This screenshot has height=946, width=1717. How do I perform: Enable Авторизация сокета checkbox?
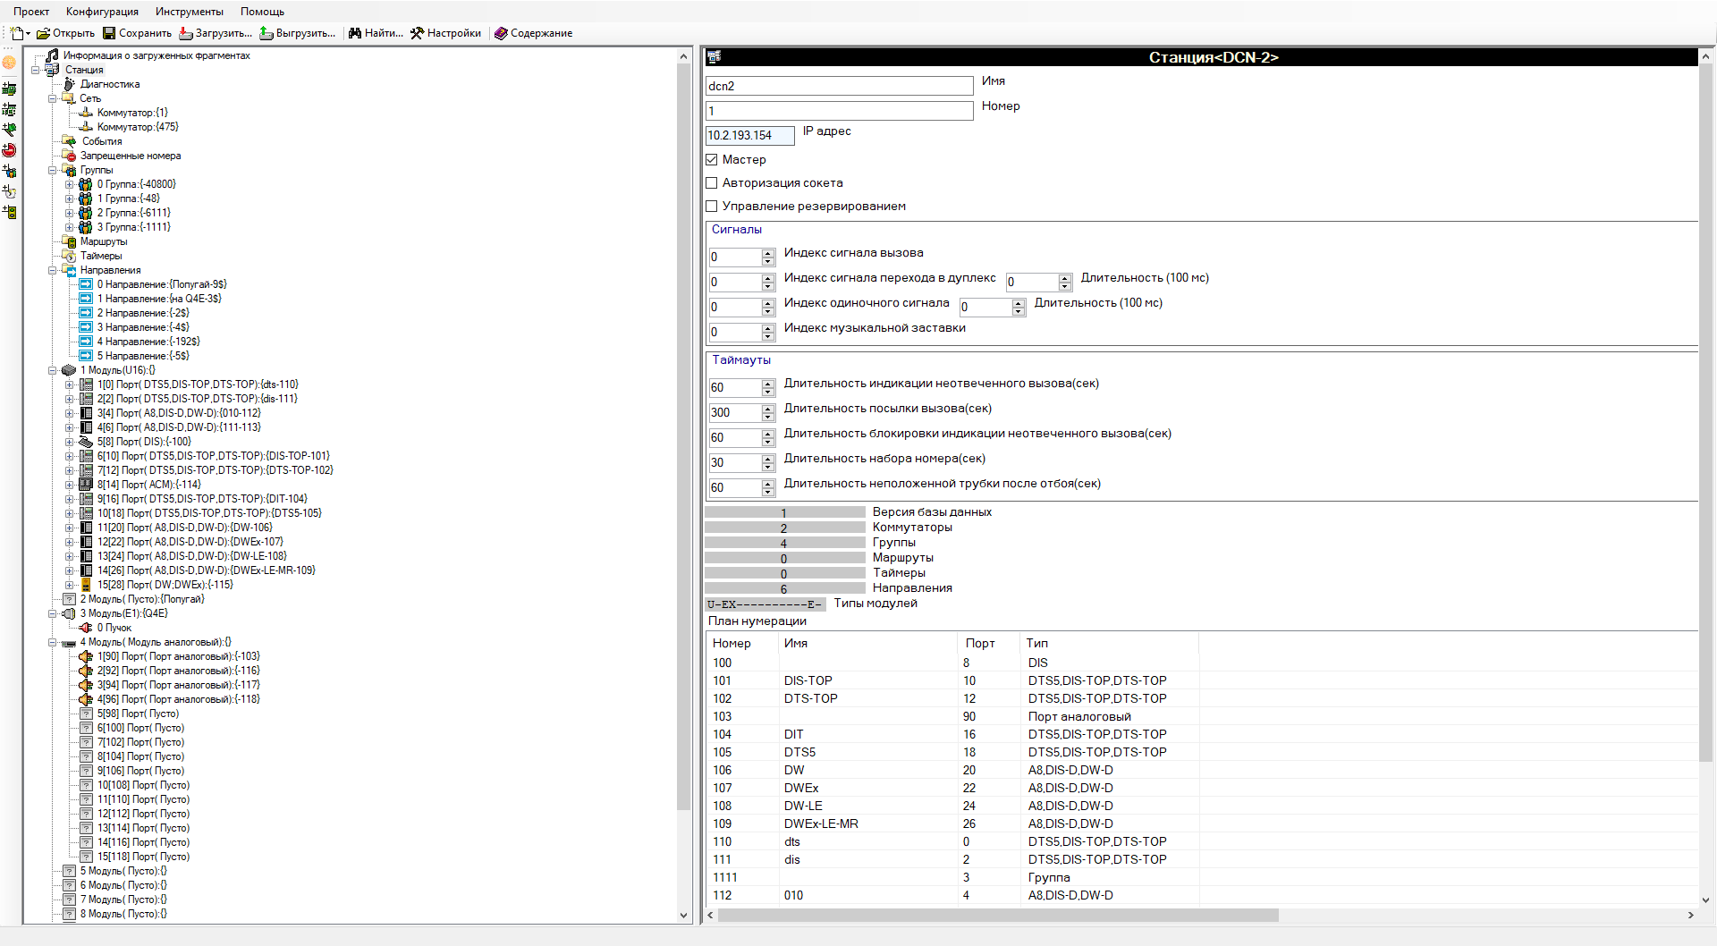click(712, 183)
